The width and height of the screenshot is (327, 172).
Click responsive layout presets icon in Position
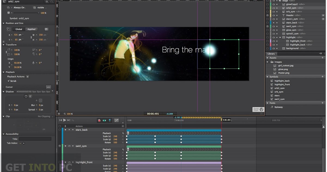pyautogui.click(x=46, y=29)
